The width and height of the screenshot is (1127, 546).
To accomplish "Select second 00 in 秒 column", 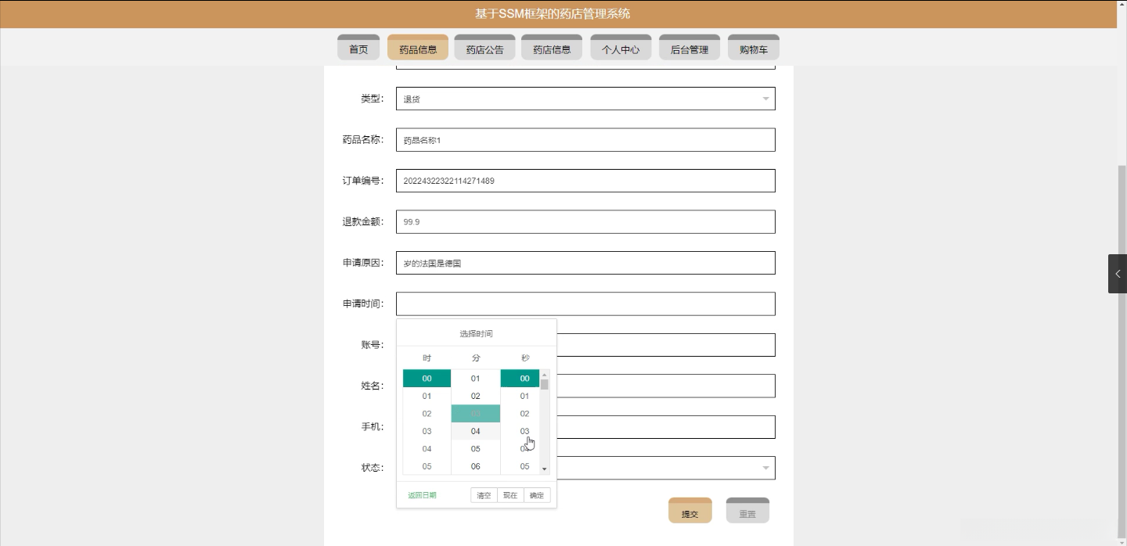I will coord(520,379).
